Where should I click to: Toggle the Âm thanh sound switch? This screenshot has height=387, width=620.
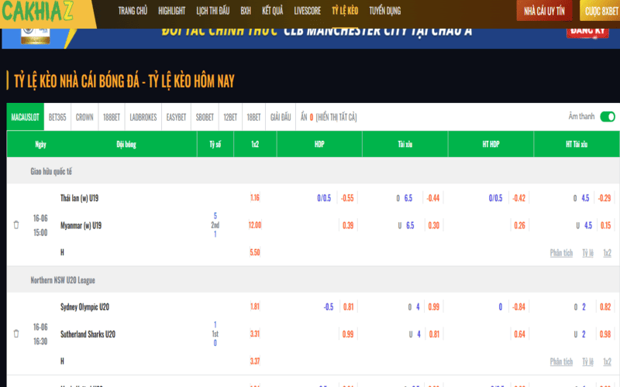pyautogui.click(x=607, y=117)
